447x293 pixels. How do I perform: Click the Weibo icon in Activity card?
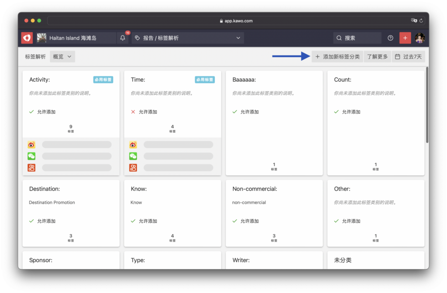click(x=31, y=145)
